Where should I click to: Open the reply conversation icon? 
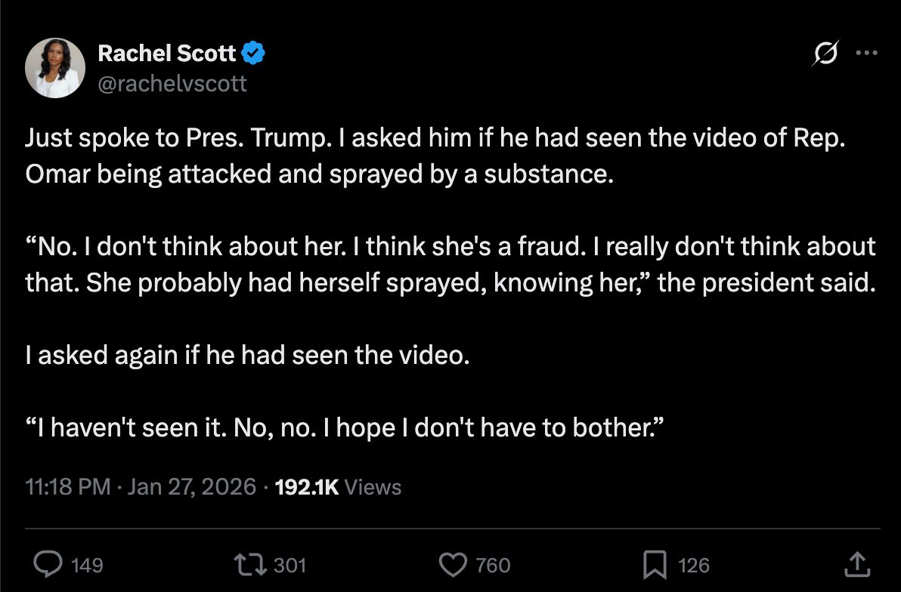pos(49,564)
